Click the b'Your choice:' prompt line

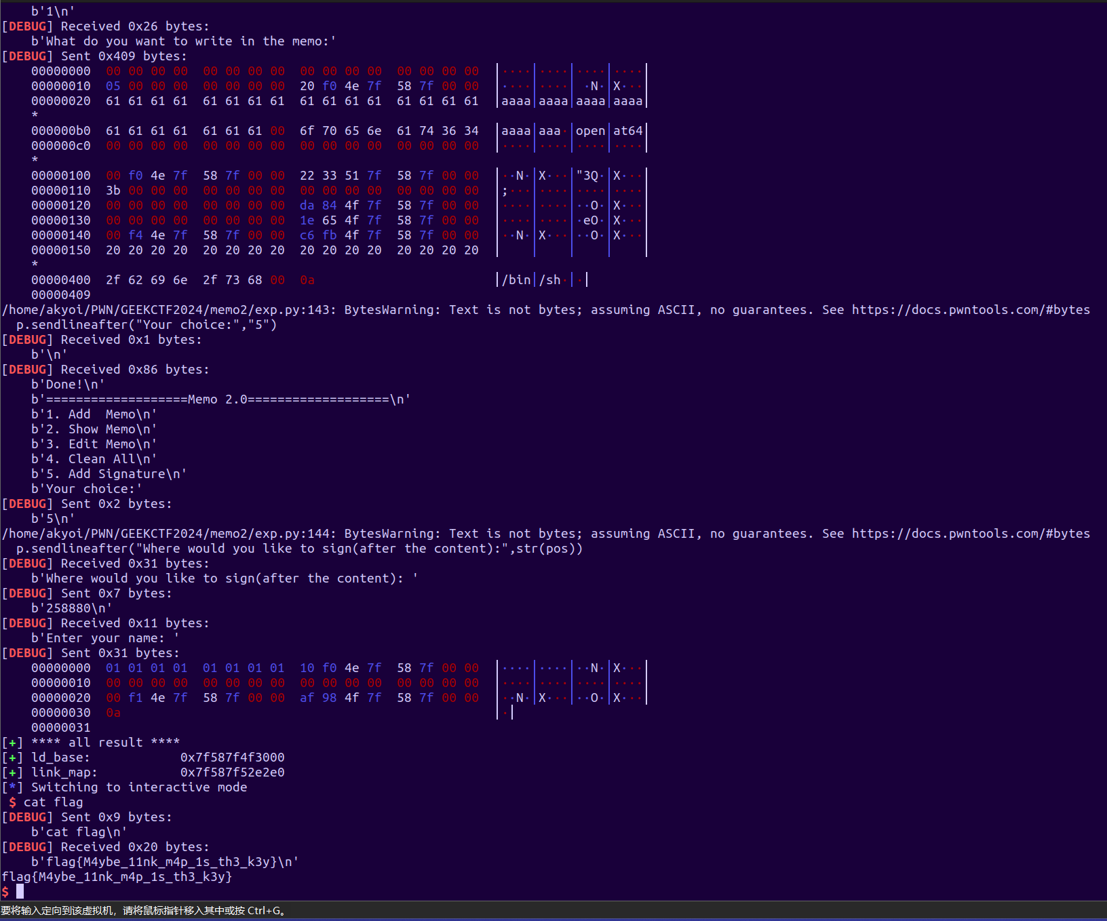[x=87, y=488]
